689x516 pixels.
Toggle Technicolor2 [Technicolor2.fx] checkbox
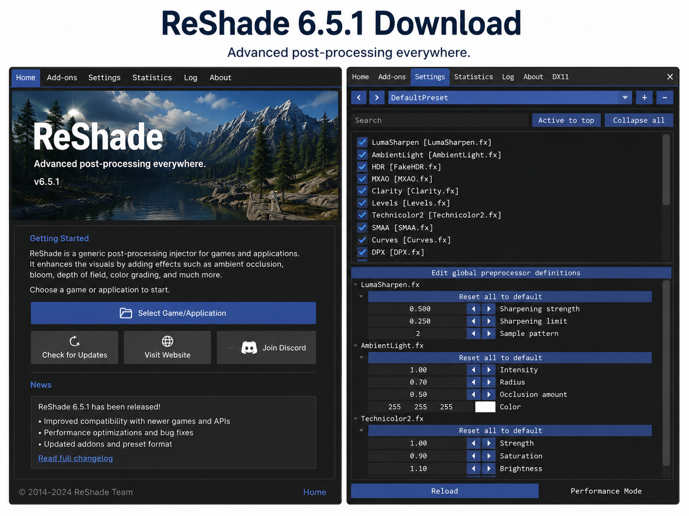click(362, 215)
